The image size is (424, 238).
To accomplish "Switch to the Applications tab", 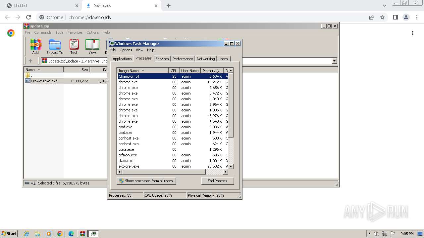I will point(122,59).
